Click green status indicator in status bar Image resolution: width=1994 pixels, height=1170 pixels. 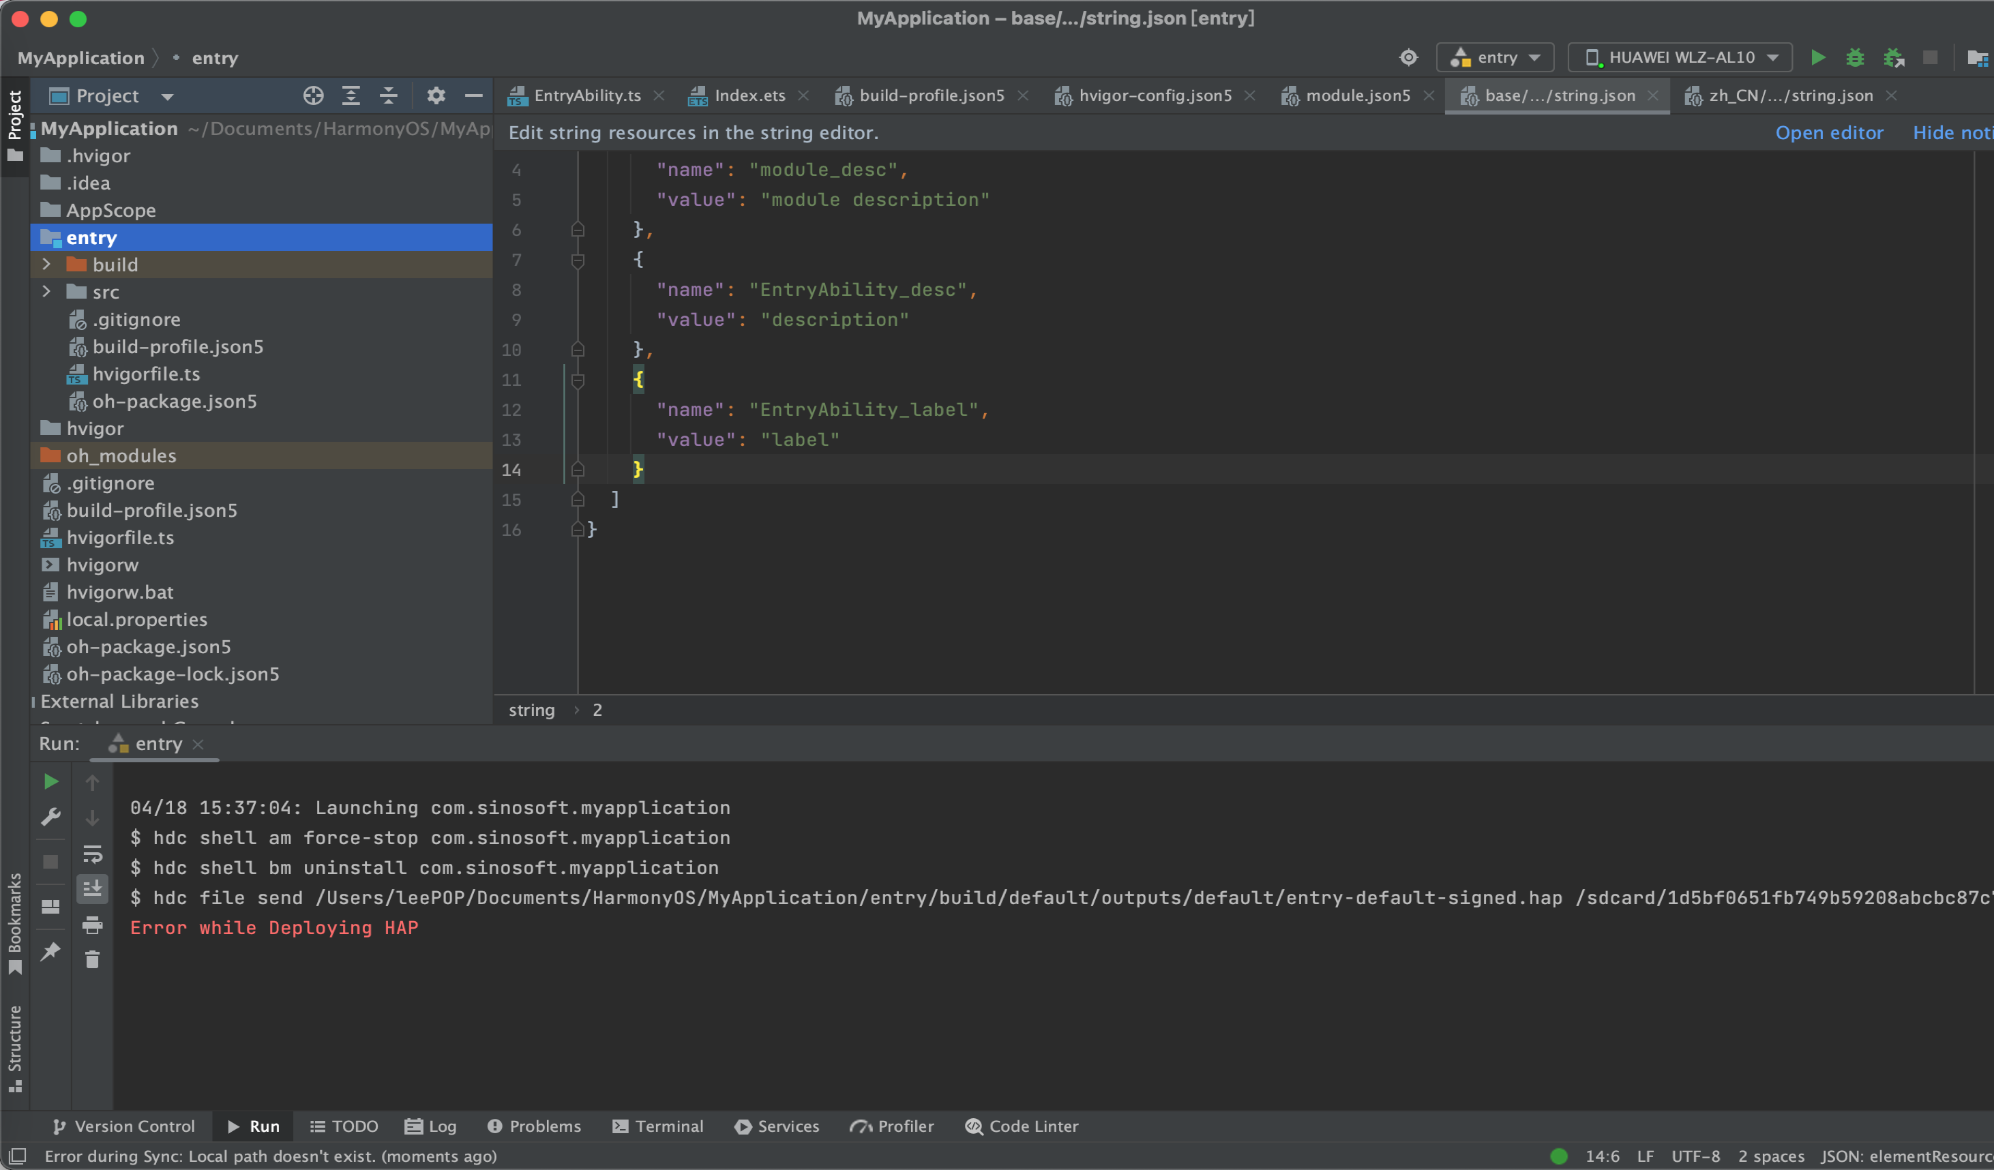click(x=1559, y=1156)
